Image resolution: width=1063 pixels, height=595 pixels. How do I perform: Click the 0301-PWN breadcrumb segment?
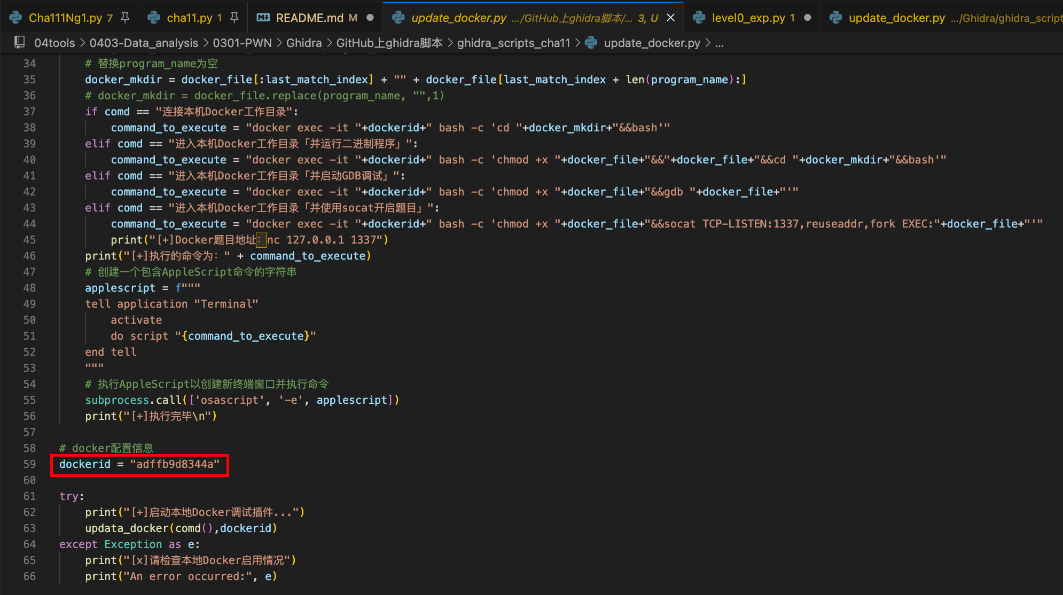click(x=242, y=43)
